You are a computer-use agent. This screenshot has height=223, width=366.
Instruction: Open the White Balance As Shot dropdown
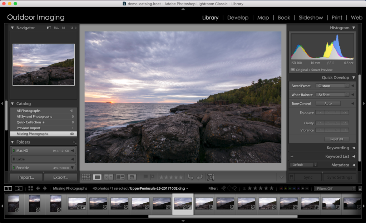pyautogui.click(x=332, y=94)
